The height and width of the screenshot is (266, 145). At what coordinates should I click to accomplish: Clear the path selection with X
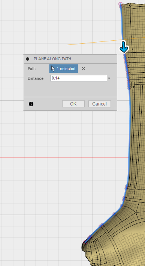(84, 69)
